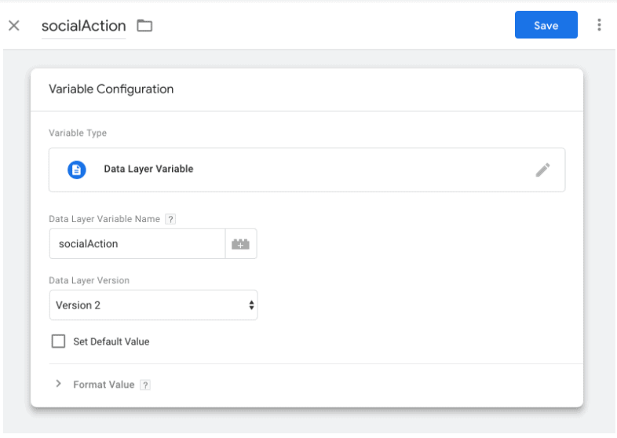Screen dimensions: 617x438
Task: Show help for Format Value
Action: coord(145,385)
